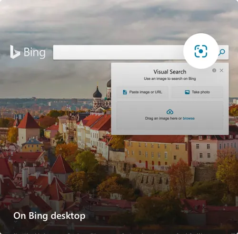Click the Drag an image here drop area
Screen dimensions: 238x234
(x=170, y=116)
